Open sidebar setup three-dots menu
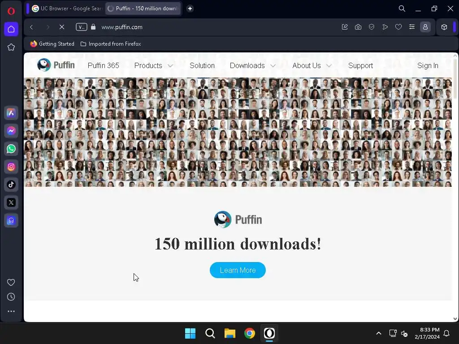The height and width of the screenshot is (344, 459). point(11,311)
